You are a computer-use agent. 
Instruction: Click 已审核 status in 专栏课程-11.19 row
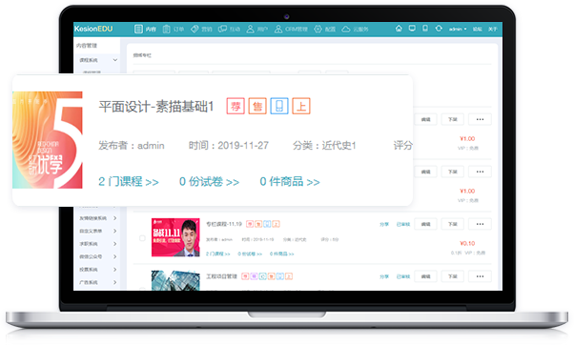403,224
